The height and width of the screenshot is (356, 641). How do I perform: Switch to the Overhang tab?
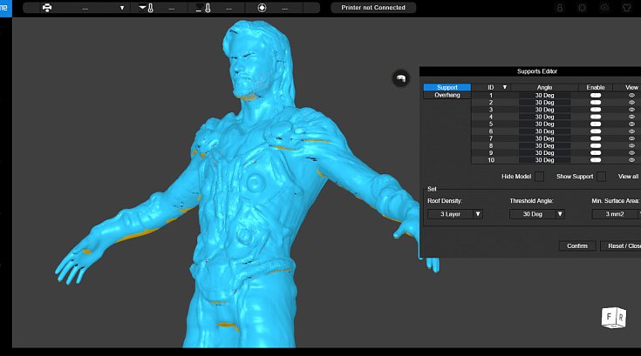click(447, 95)
